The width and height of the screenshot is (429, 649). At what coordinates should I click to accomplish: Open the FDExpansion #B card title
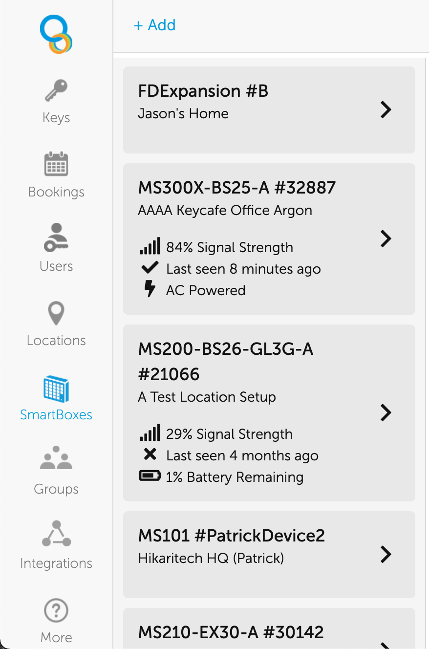coord(203,91)
